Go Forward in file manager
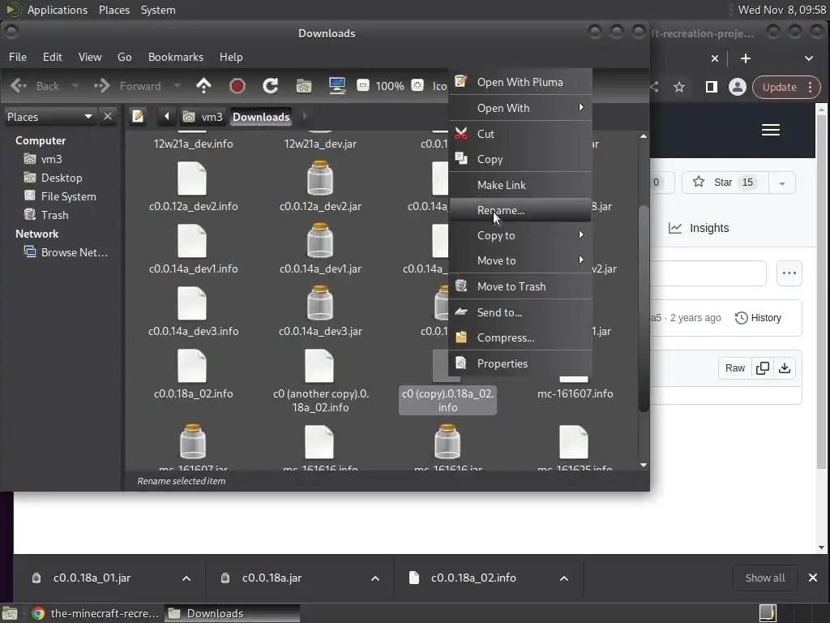830x623 pixels. (x=128, y=86)
